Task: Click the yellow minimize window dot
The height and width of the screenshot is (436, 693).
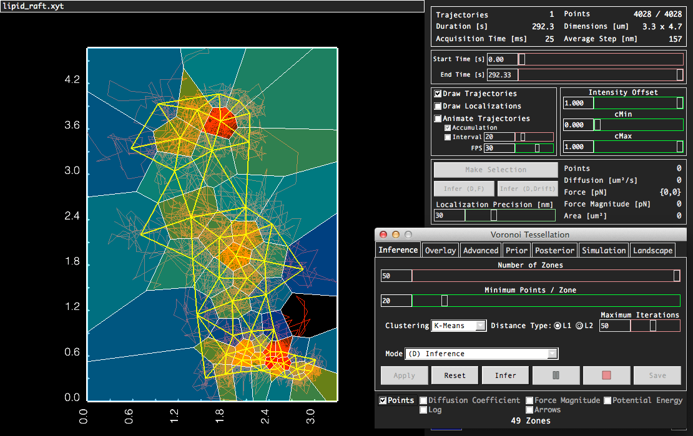Action: pos(395,235)
